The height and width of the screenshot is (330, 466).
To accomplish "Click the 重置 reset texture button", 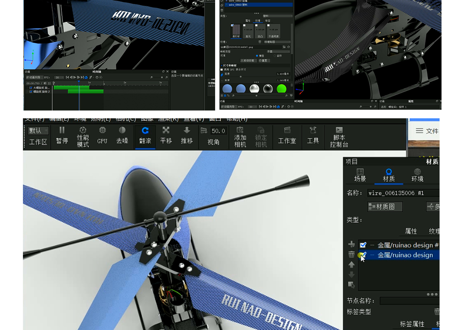I will 264,60.
